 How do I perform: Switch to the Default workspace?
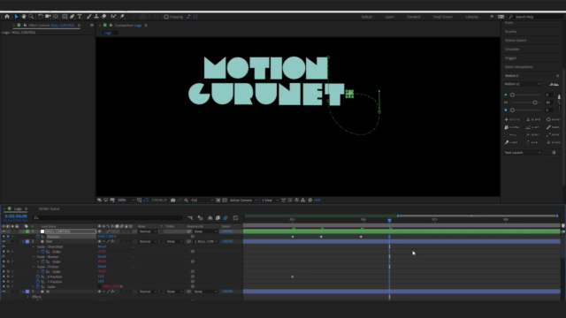(x=366, y=17)
